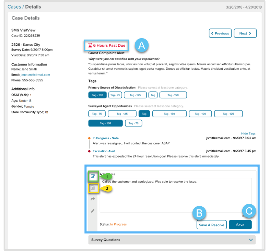
Task: Click the document icon in note sidebar
Action: tap(93, 188)
